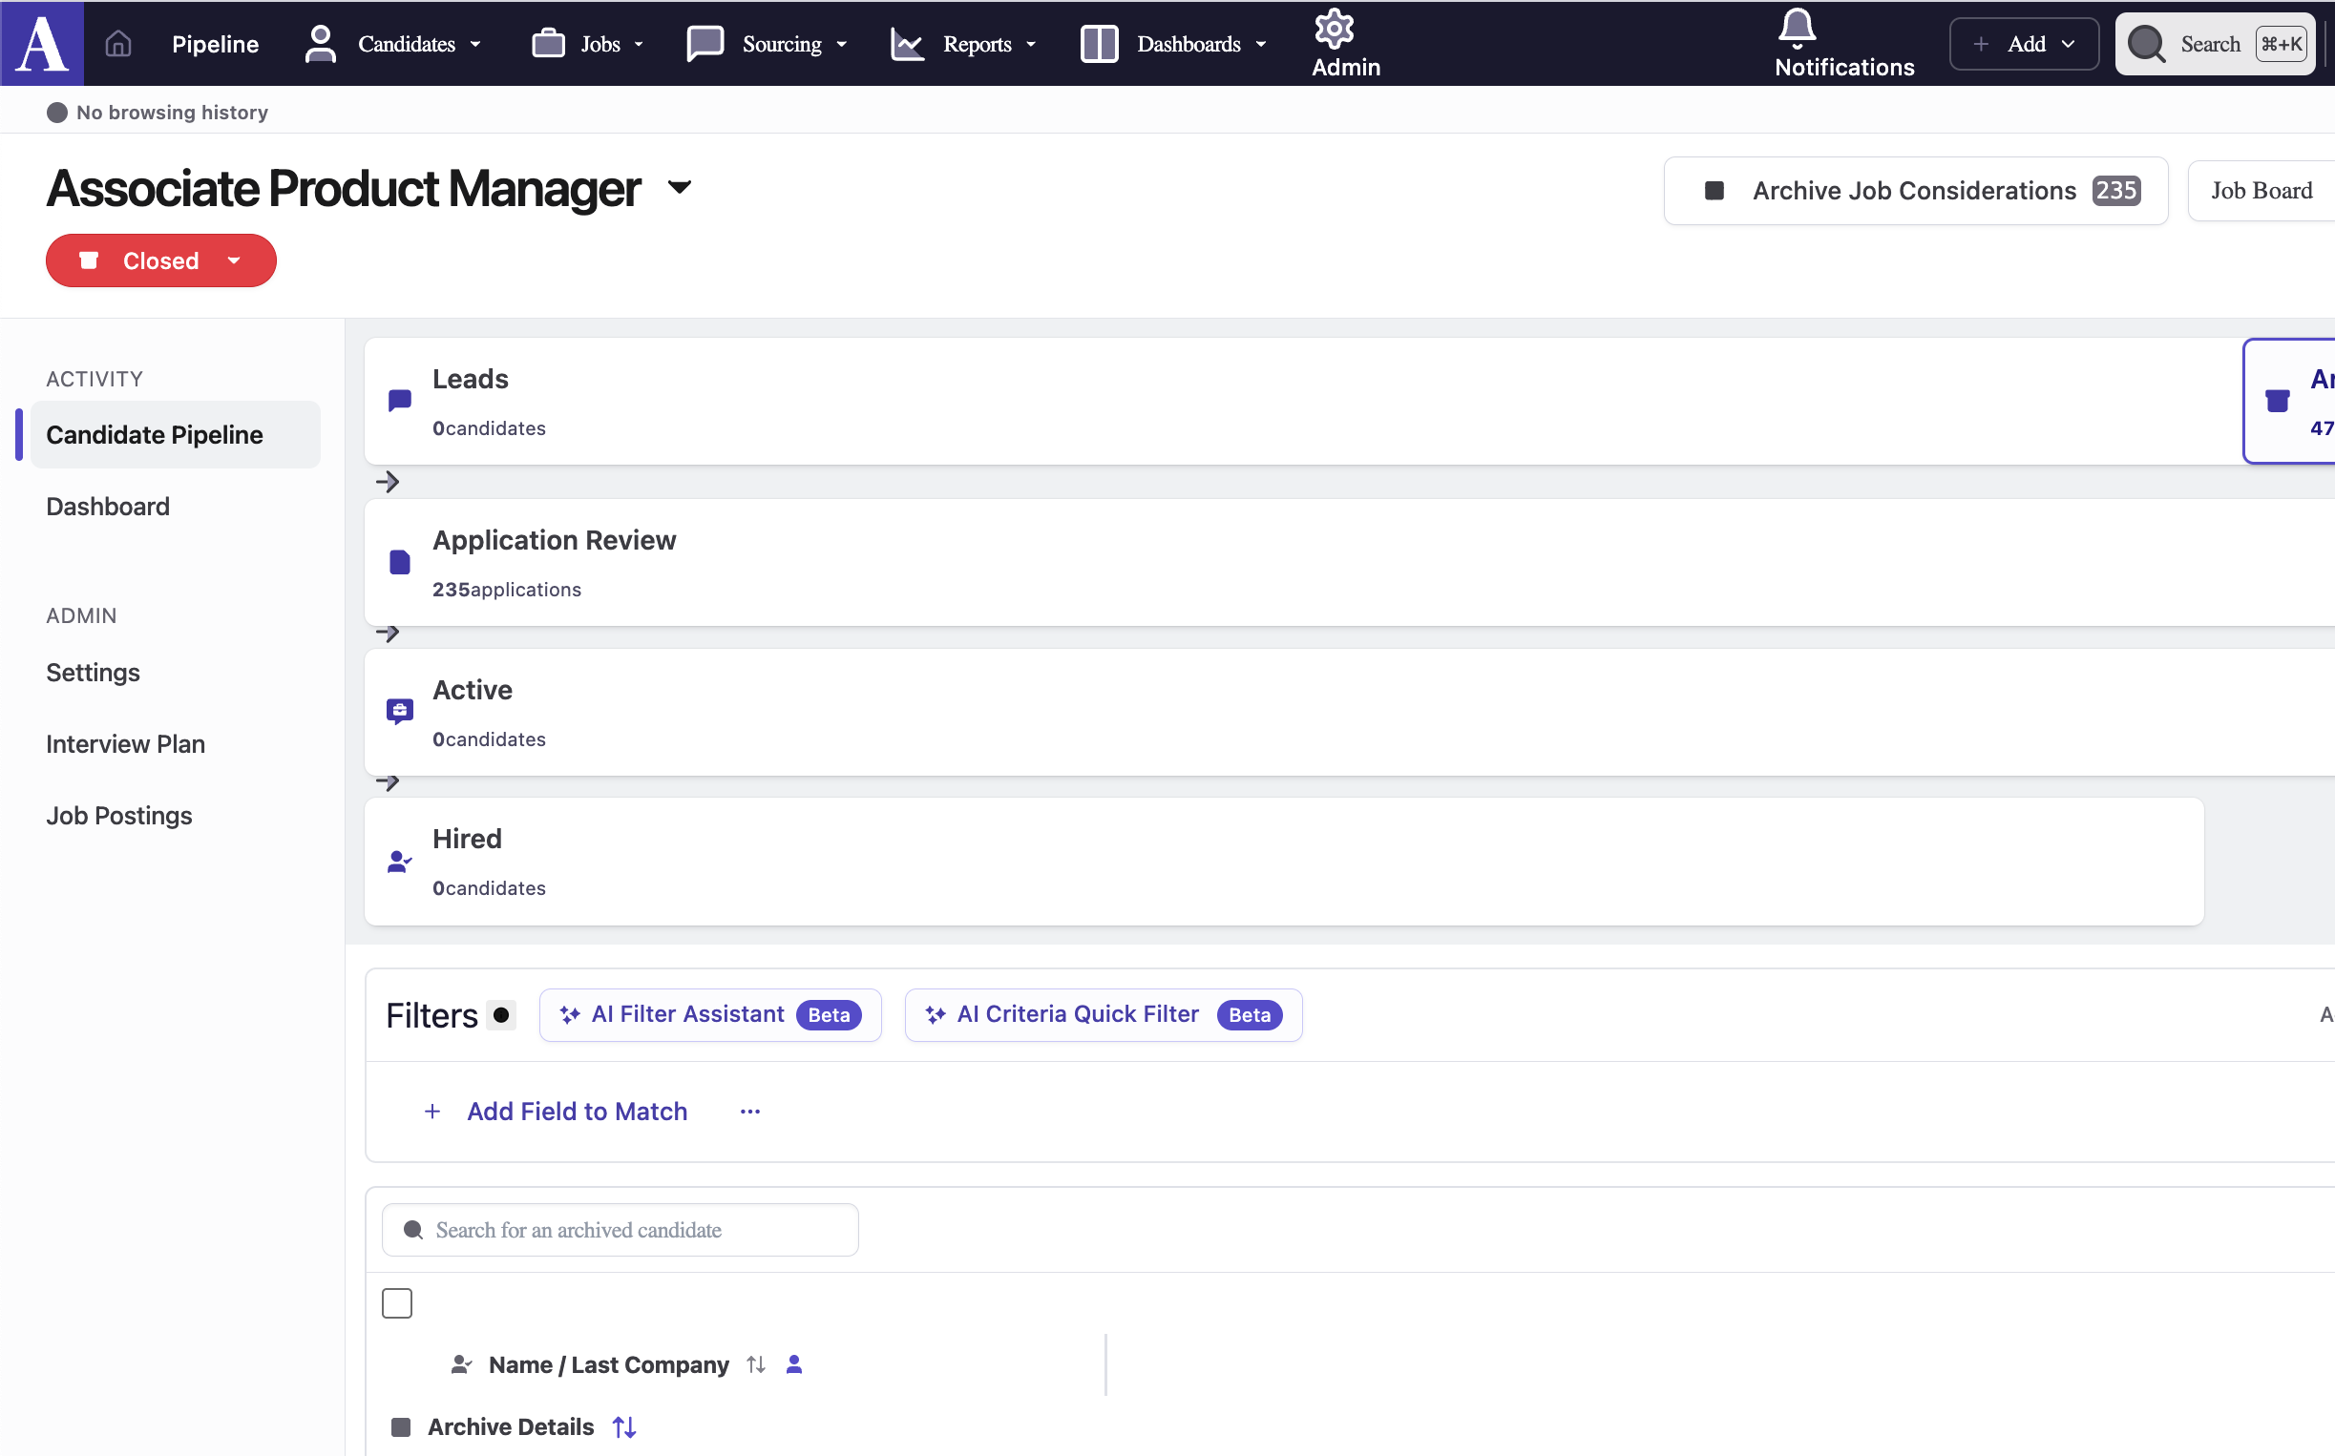
Task: Open the Admin gear icon
Action: 1335,29
